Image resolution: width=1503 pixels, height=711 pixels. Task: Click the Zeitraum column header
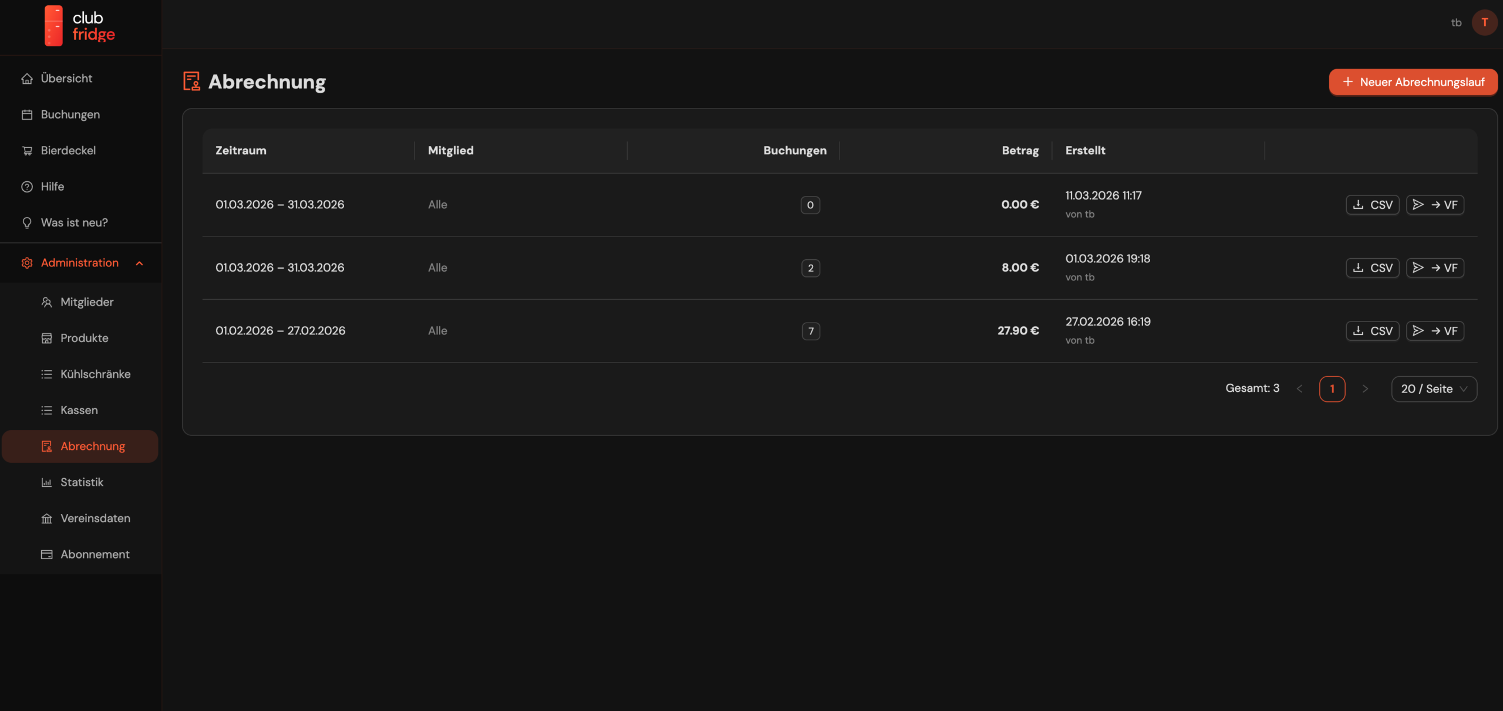click(241, 151)
